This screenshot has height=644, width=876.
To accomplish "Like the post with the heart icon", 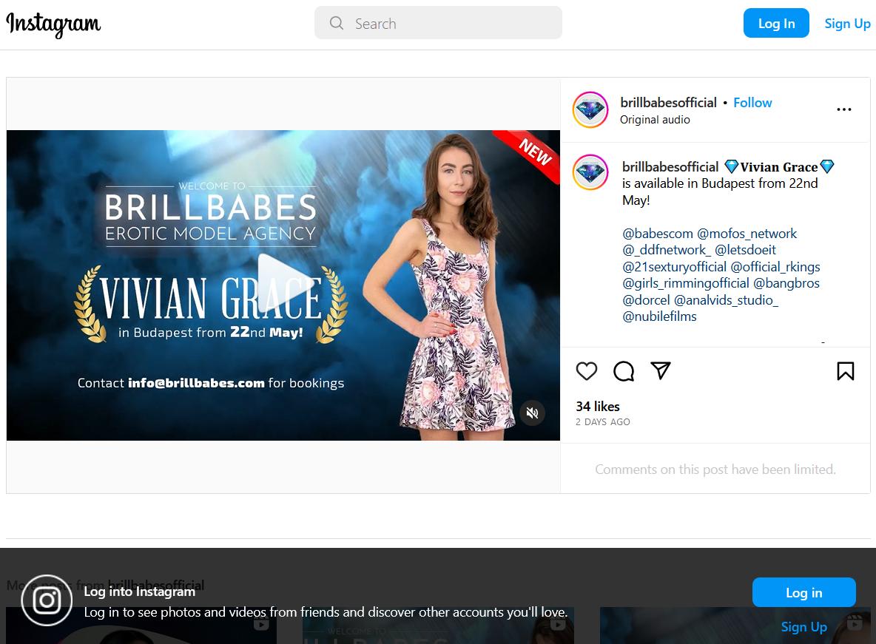I will 587,371.
